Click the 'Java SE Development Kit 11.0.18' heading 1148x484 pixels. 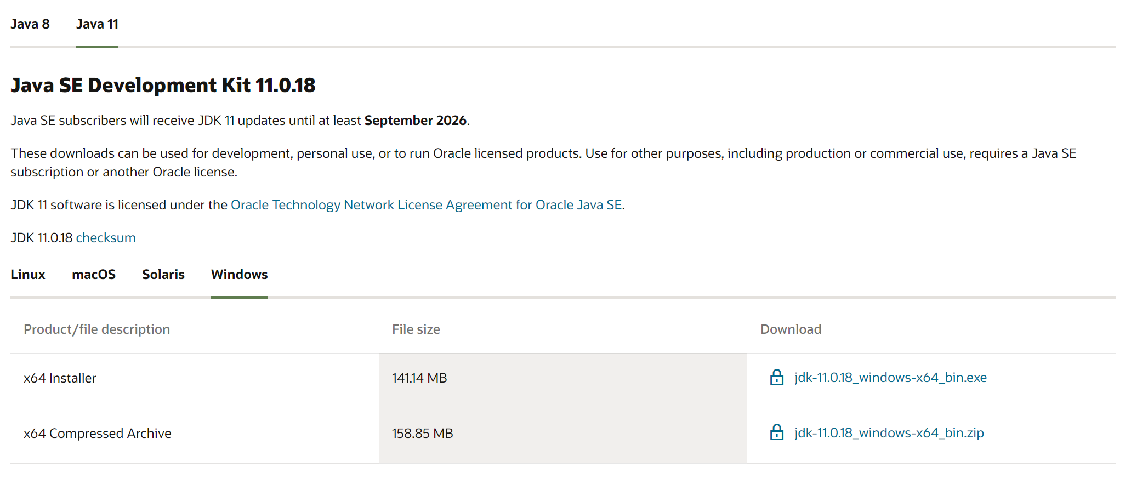coord(163,86)
